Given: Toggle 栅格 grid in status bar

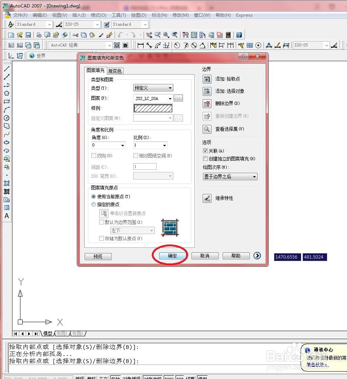Looking at the screenshot, I should (92, 377).
